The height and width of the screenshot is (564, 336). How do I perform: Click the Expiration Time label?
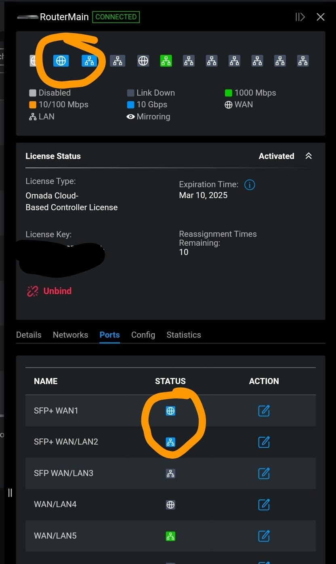pos(208,185)
